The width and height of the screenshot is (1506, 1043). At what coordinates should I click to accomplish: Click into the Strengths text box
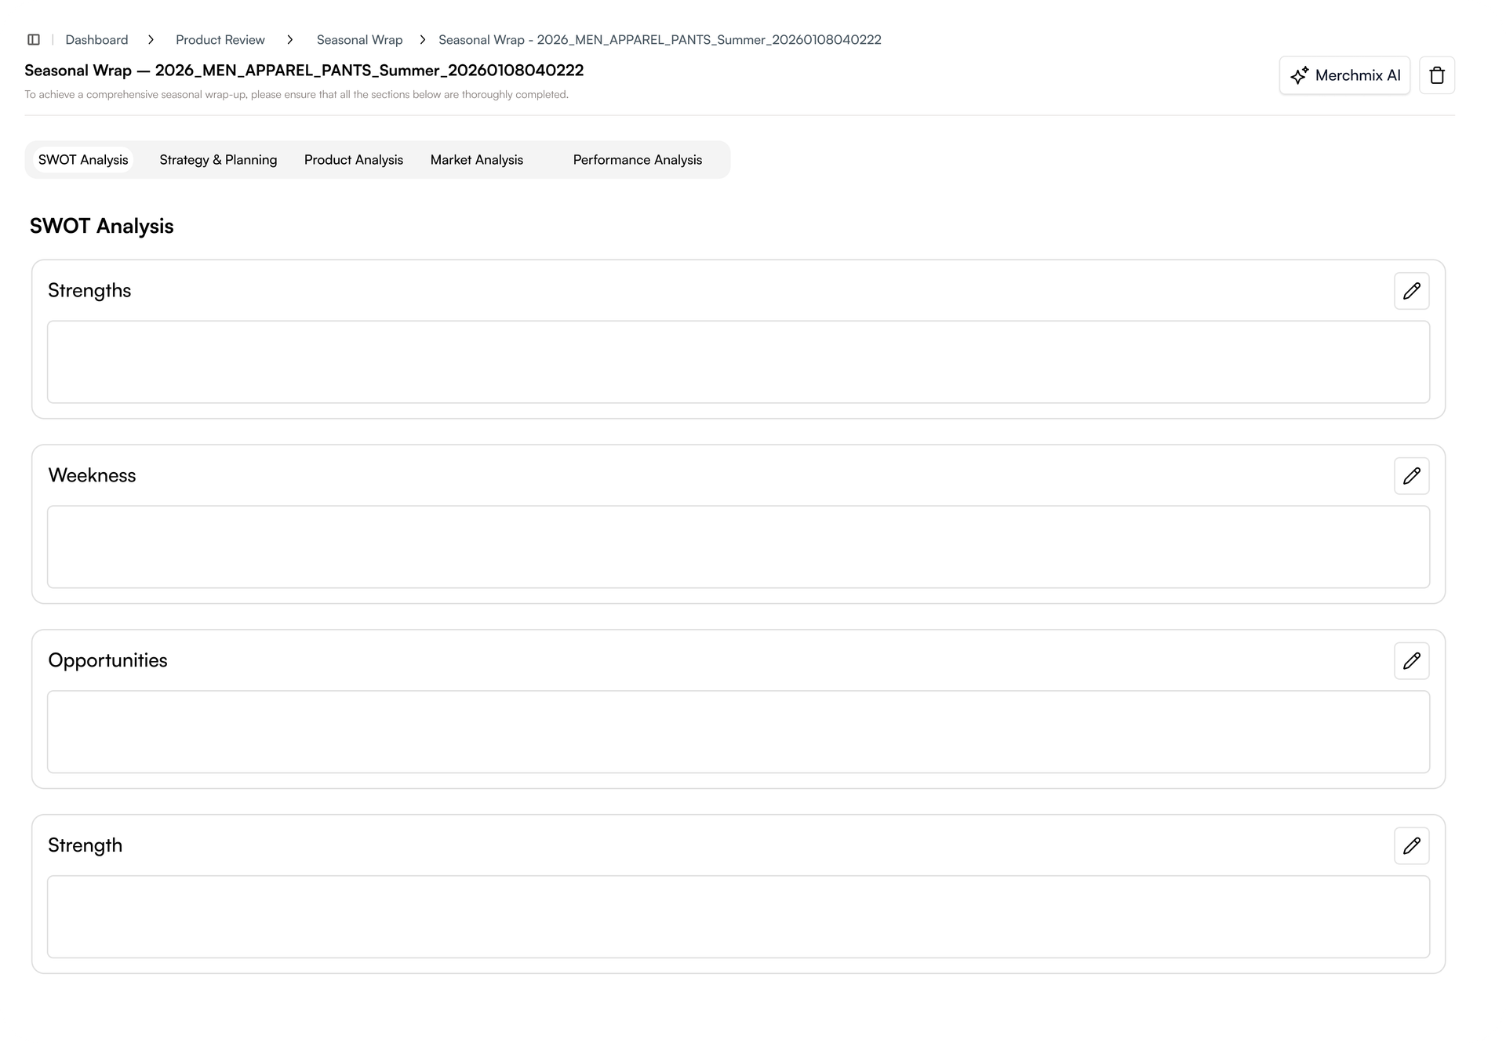tap(738, 362)
